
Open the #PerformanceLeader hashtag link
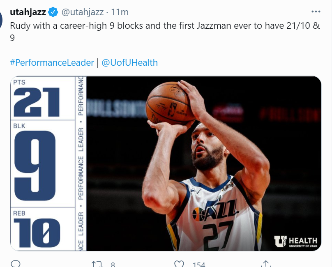click(x=52, y=62)
